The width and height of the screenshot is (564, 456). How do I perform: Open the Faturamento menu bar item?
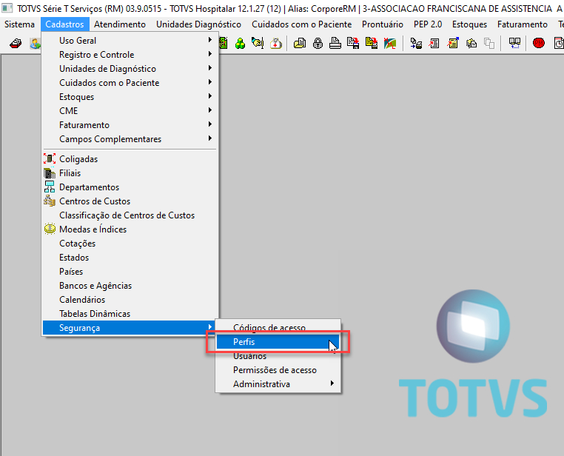pyautogui.click(x=523, y=24)
